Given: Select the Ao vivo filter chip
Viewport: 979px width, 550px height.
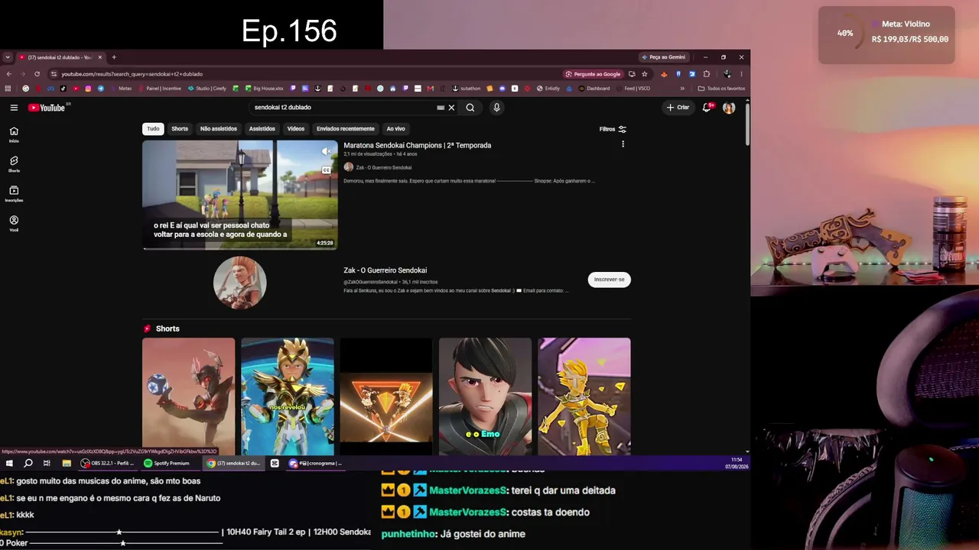Looking at the screenshot, I should (395, 129).
